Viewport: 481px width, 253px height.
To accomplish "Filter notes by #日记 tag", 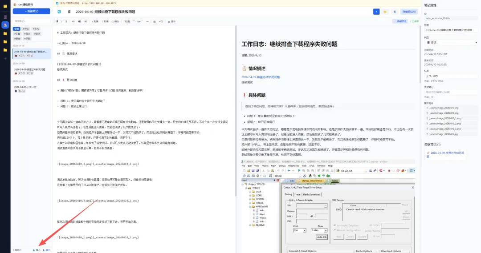I will click(37, 34).
